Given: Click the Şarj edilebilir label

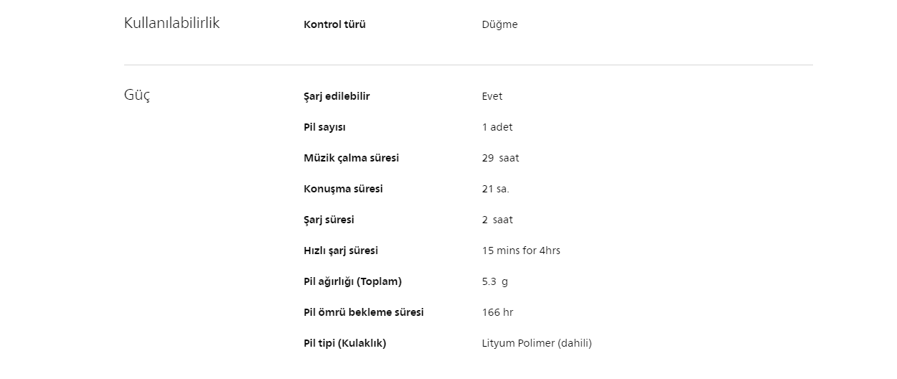Looking at the screenshot, I should pyautogui.click(x=337, y=96).
